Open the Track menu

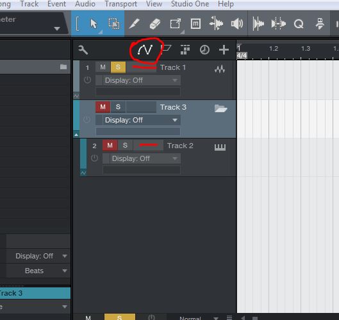(29, 4)
